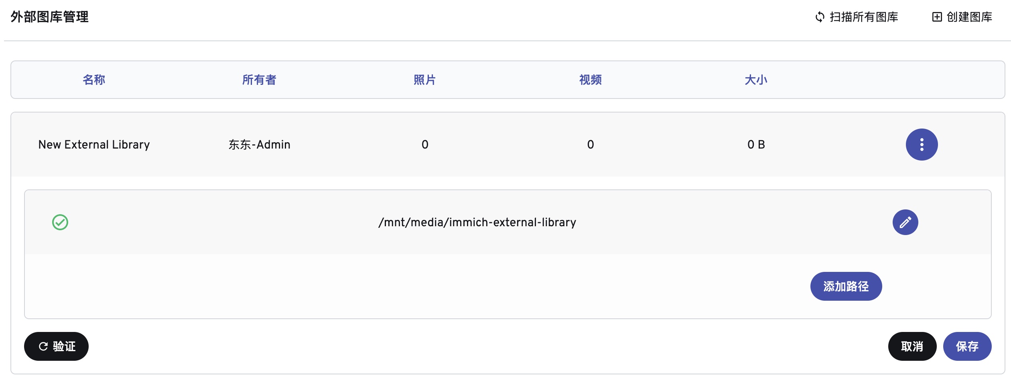Click the 所有者 column header
Screen dimensions: 1011x382
point(259,80)
